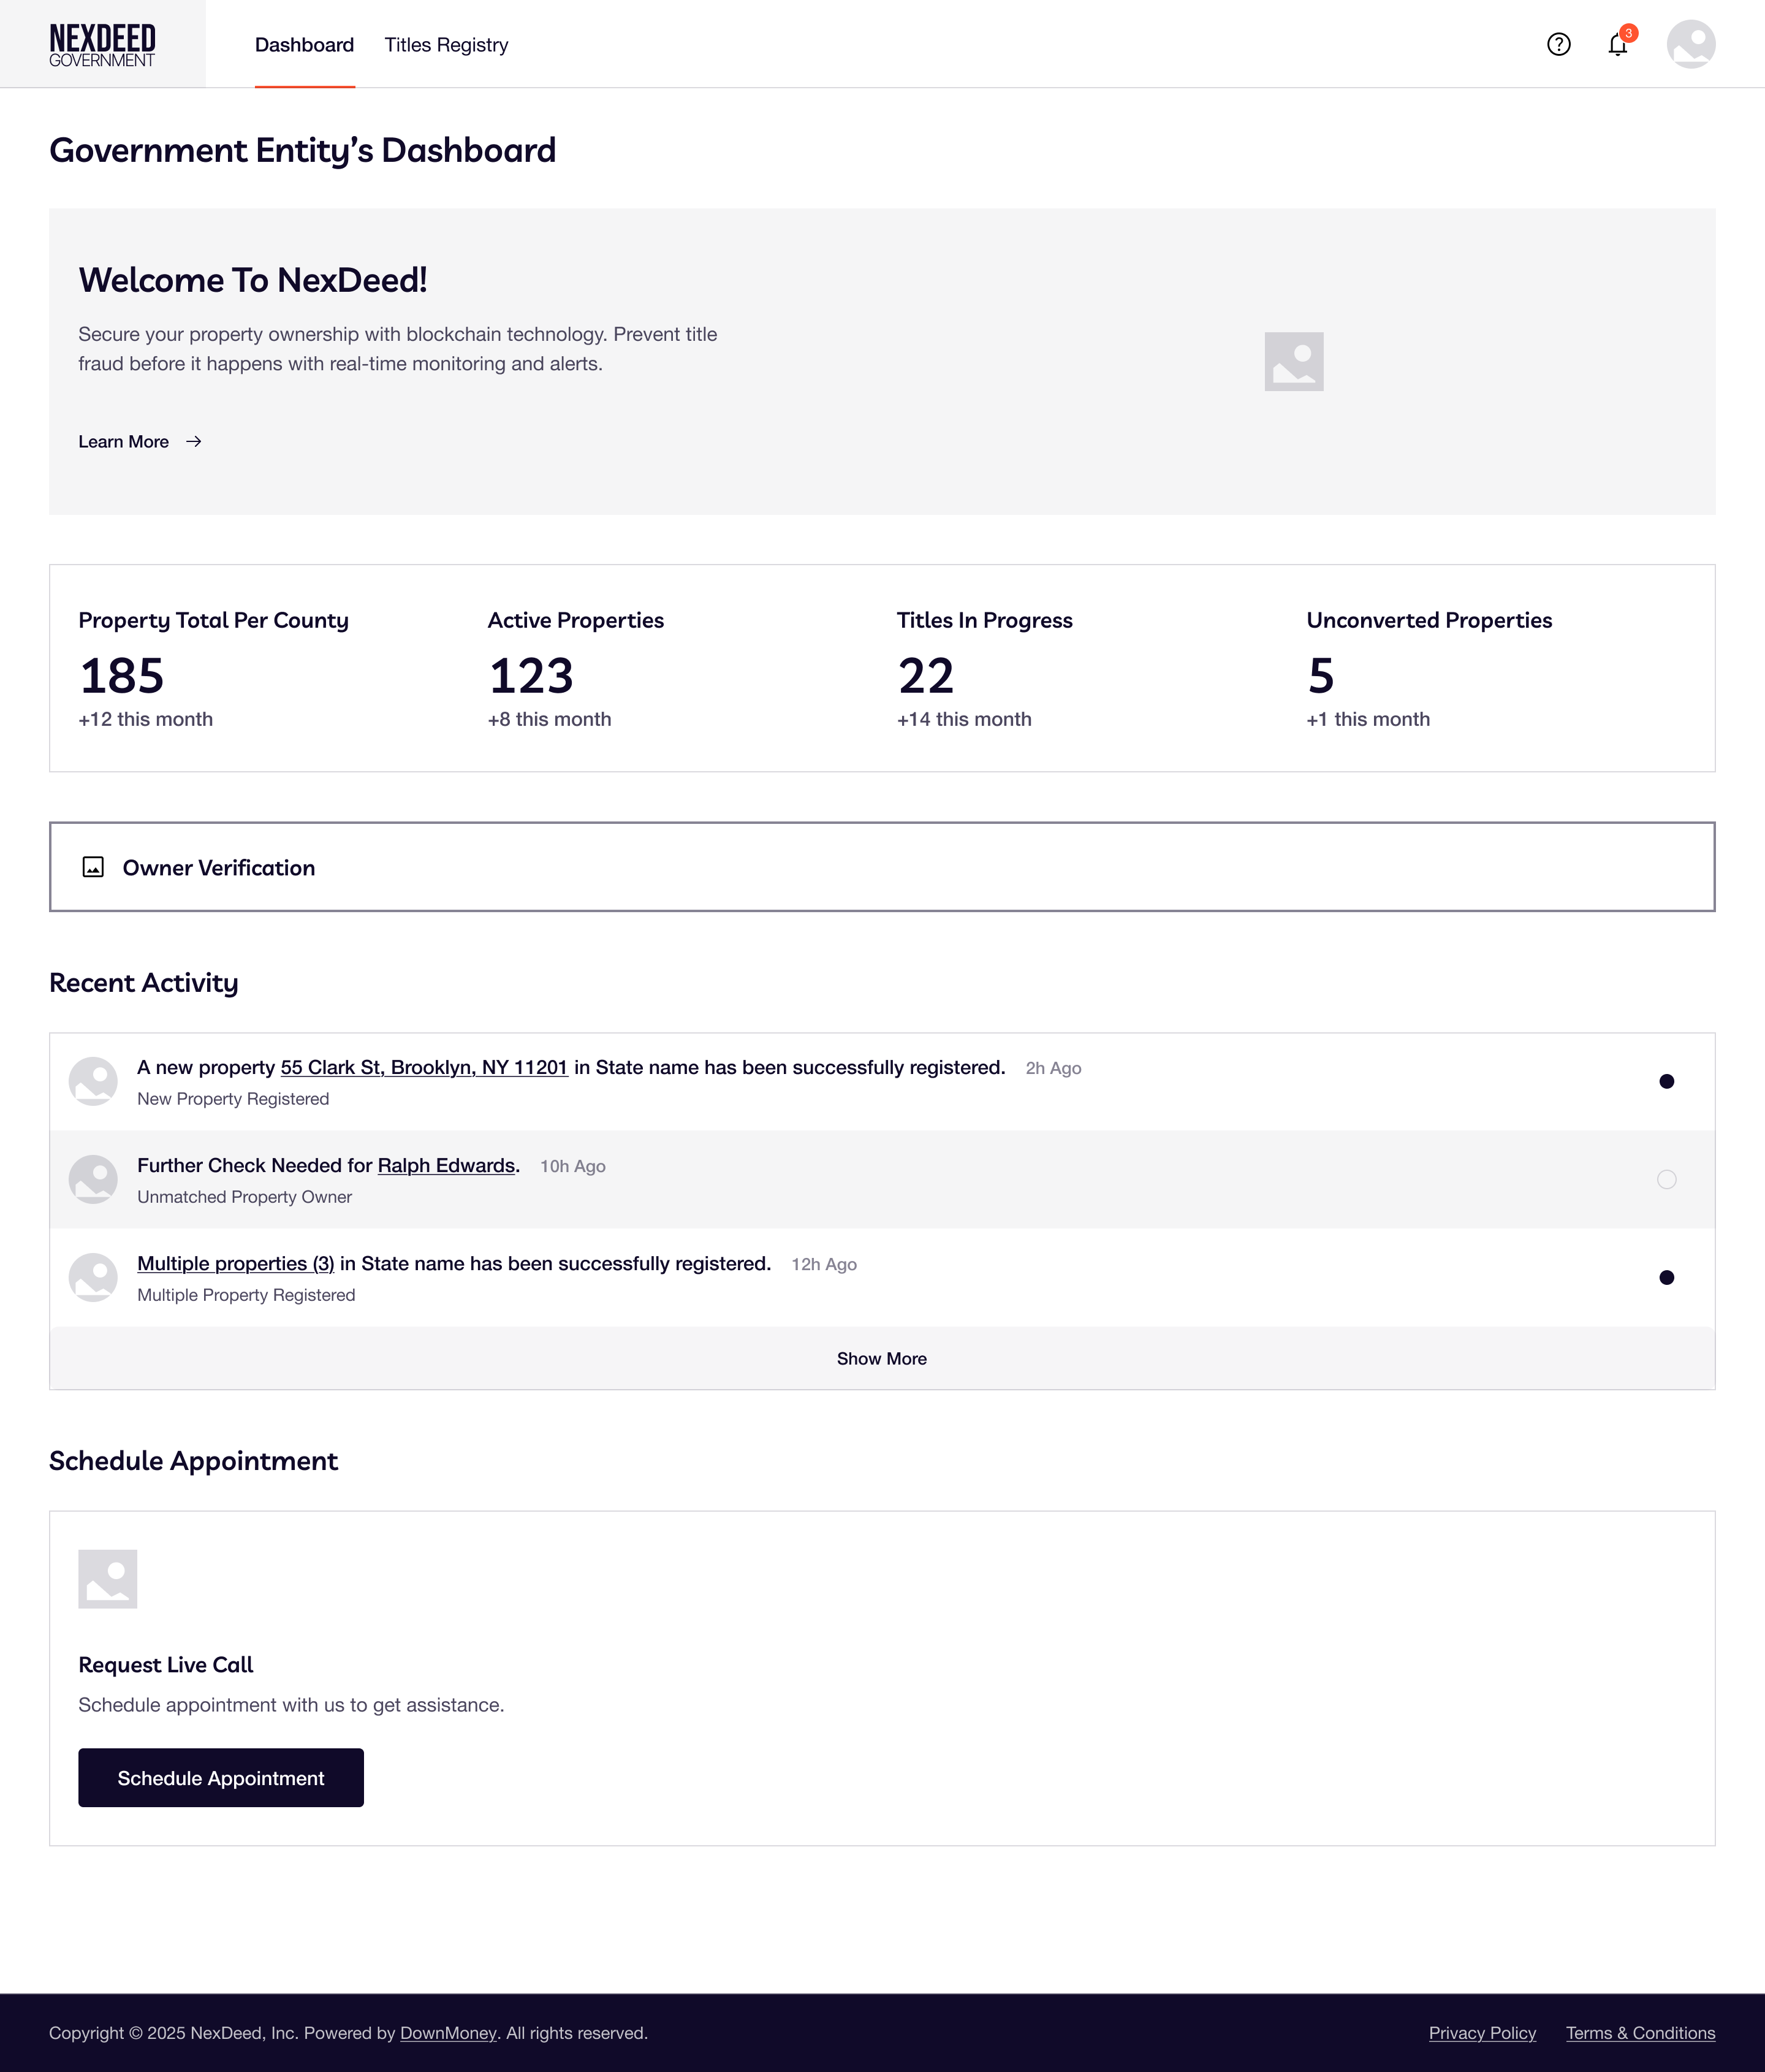Toggle read dot on Multiple properties activity
Viewport: 1765px width, 2072px height.
1666,1278
